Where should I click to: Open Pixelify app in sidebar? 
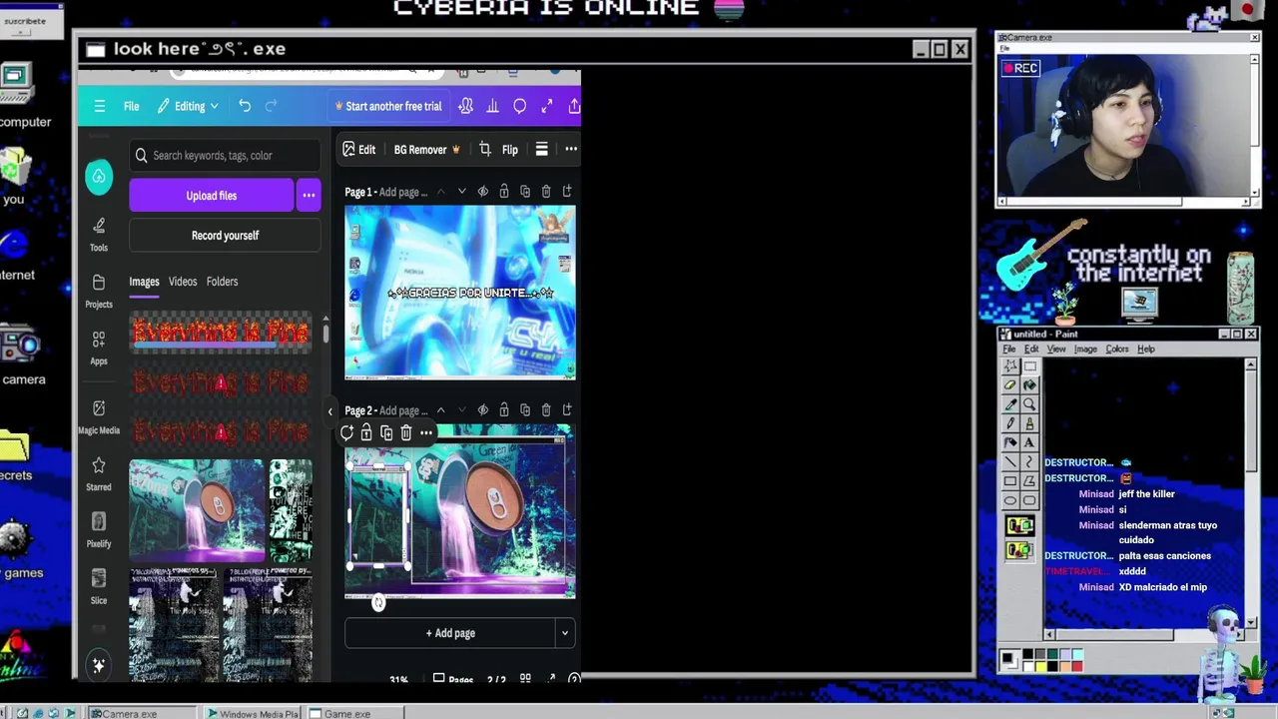pyautogui.click(x=99, y=530)
